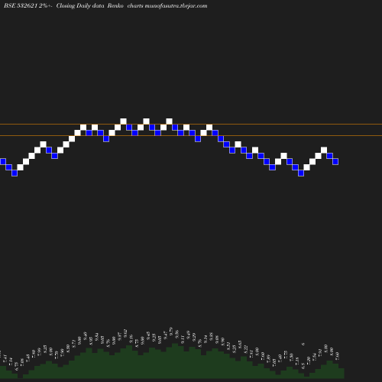The height and width of the screenshot is (382, 382).
Task: Click the first of the three topmost white bricks
Action: point(123,121)
